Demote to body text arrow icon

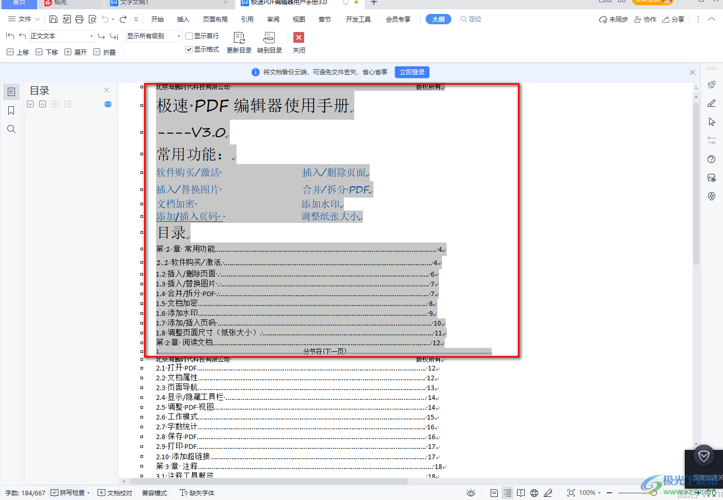click(114, 36)
